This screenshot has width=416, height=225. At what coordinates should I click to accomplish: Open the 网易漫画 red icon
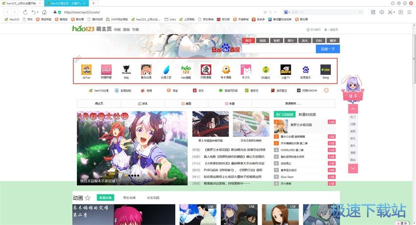click(206, 69)
